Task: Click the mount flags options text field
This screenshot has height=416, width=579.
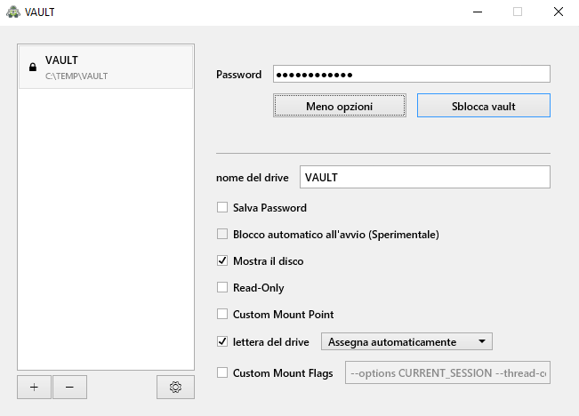Action: [447, 372]
